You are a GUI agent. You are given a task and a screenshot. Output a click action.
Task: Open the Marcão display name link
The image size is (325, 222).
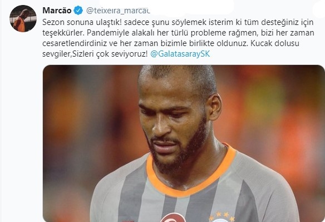(x=57, y=11)
